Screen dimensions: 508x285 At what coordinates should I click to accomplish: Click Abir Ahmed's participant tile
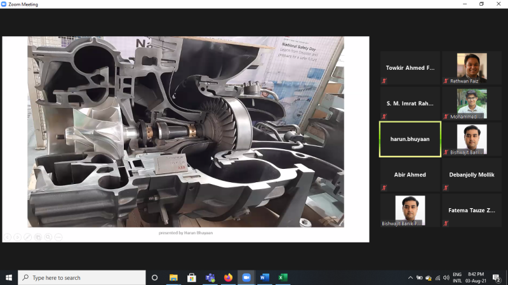click(410, 175)
